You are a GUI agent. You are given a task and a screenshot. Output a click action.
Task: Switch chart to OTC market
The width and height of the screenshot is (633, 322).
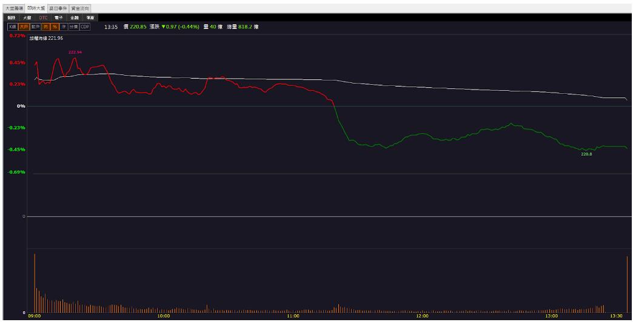coord(43,18)
